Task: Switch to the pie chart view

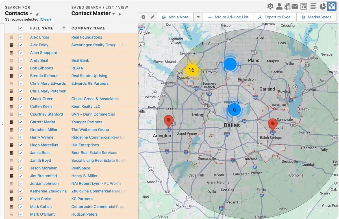Action: [x=323, y=6]
